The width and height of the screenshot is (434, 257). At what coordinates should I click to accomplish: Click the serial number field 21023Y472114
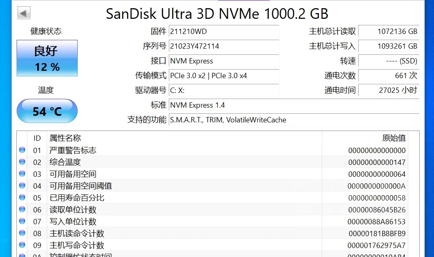[x=224, y=46]
